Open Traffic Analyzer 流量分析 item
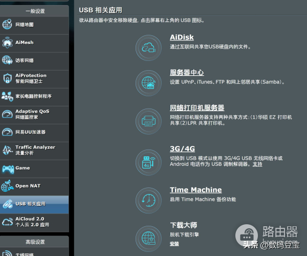The width and height of the screenshot is (307, 256). coord(34,151)
